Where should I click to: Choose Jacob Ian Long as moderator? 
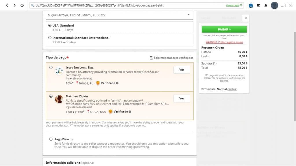click(x=51, y=67)
